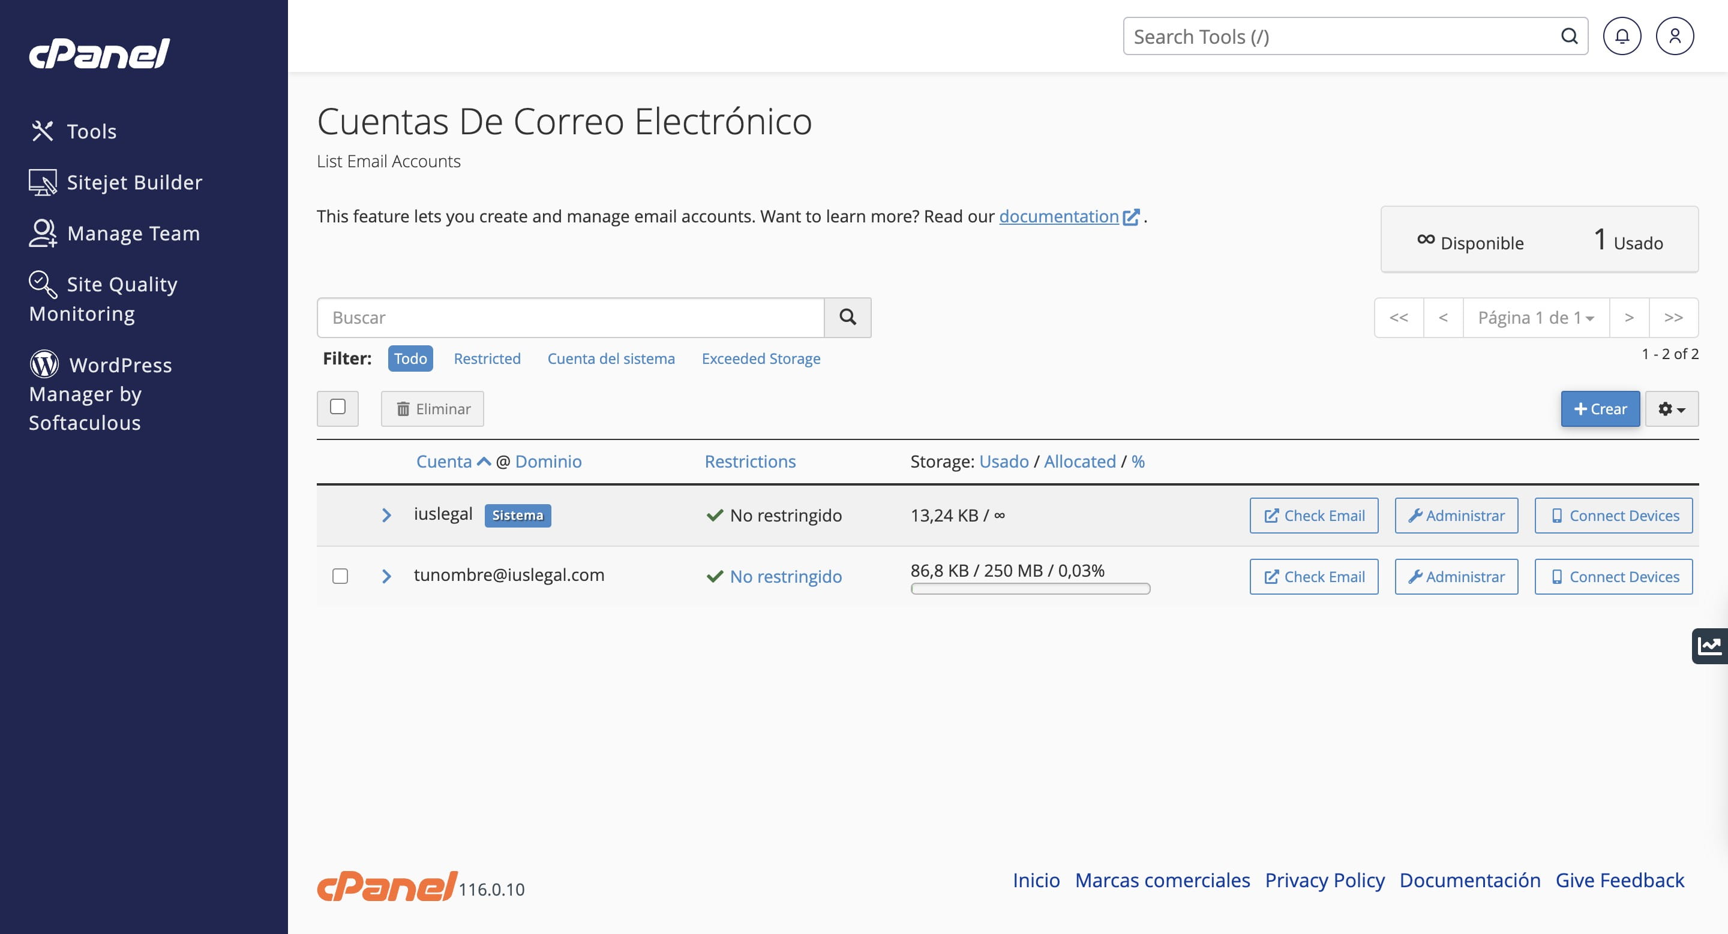Select the Restricted filter
Viewport: 1728px width, 934px height.
[x=487, y=358]
